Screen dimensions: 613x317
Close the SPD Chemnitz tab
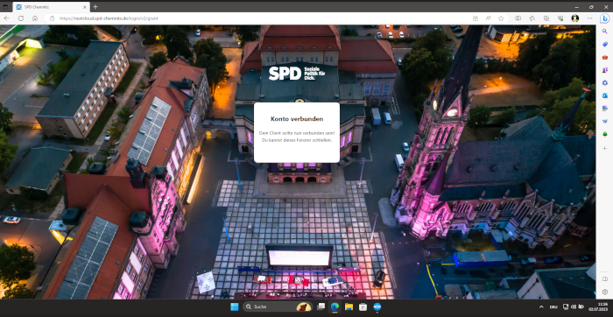tap(85, 7)
